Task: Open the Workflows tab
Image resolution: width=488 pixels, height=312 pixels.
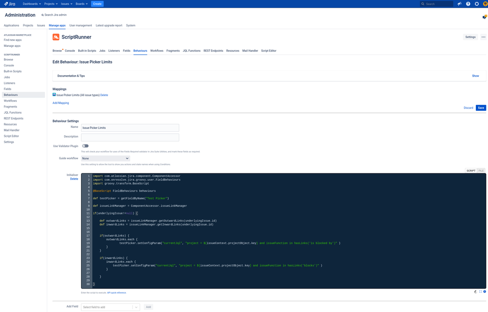Action: pyautogui.click(x=156, y=51)
